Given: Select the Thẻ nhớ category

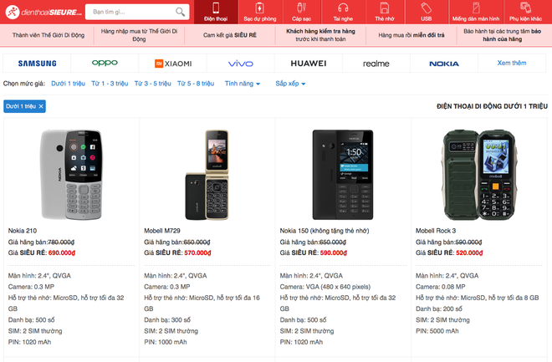Looking at the screenshot, I should [385, 12].
